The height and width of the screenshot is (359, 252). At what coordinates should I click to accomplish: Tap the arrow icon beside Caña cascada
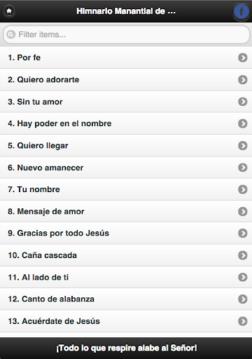pyautogui.click(x=243, y=255)
